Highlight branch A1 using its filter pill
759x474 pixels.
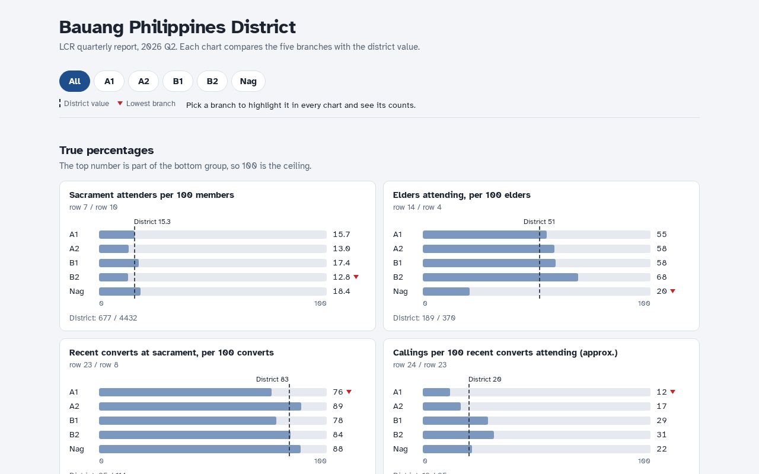pyautogui.click(x=109, y=81)
